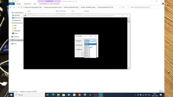Open Видео in the navigation pane
The image size is (173, 97).
tap(15, 33)
